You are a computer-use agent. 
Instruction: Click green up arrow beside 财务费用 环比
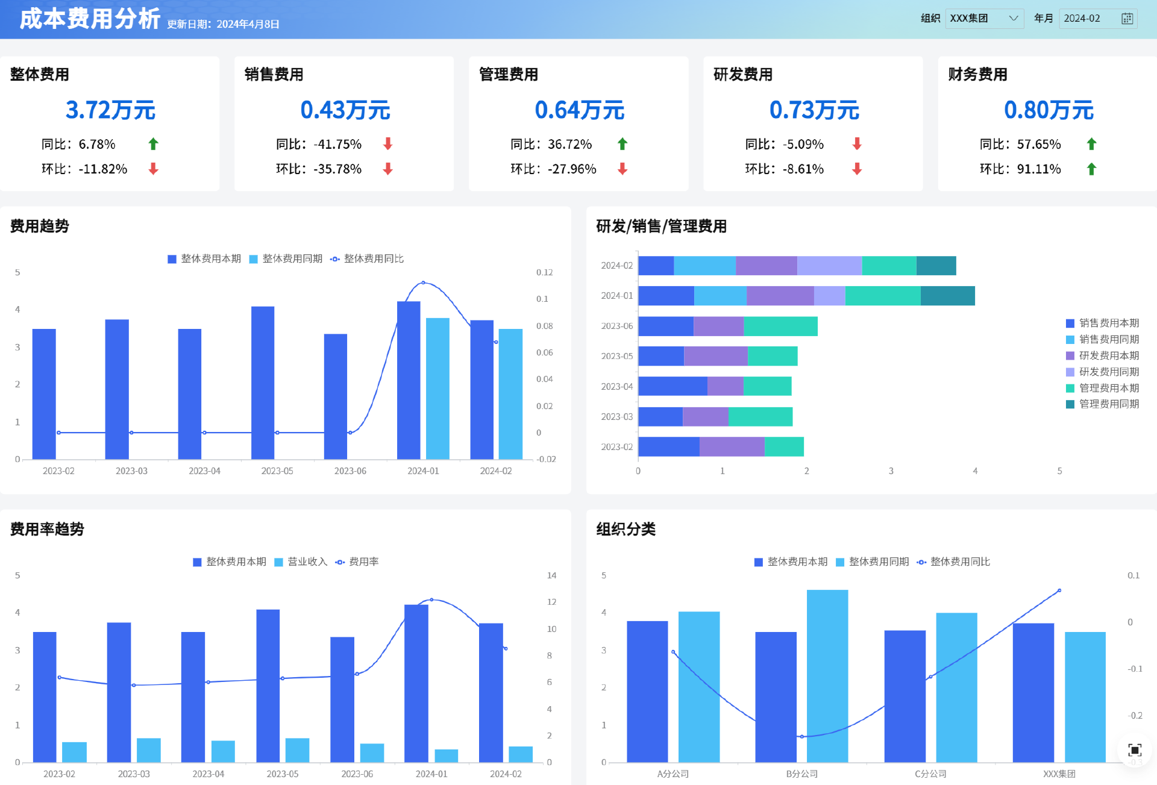1091,169
